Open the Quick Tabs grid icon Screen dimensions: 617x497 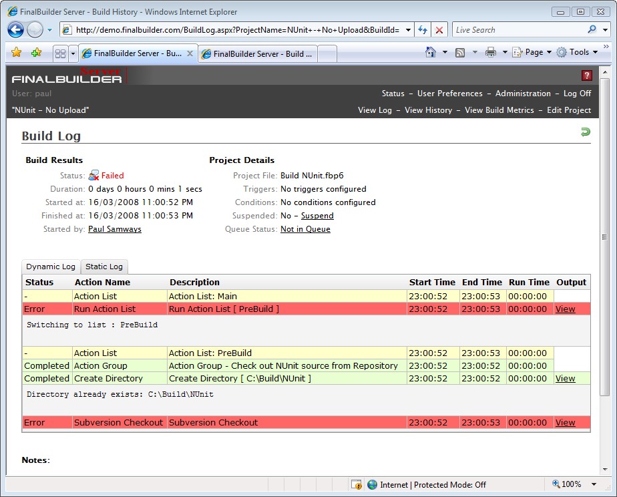[x=60, y=53]
